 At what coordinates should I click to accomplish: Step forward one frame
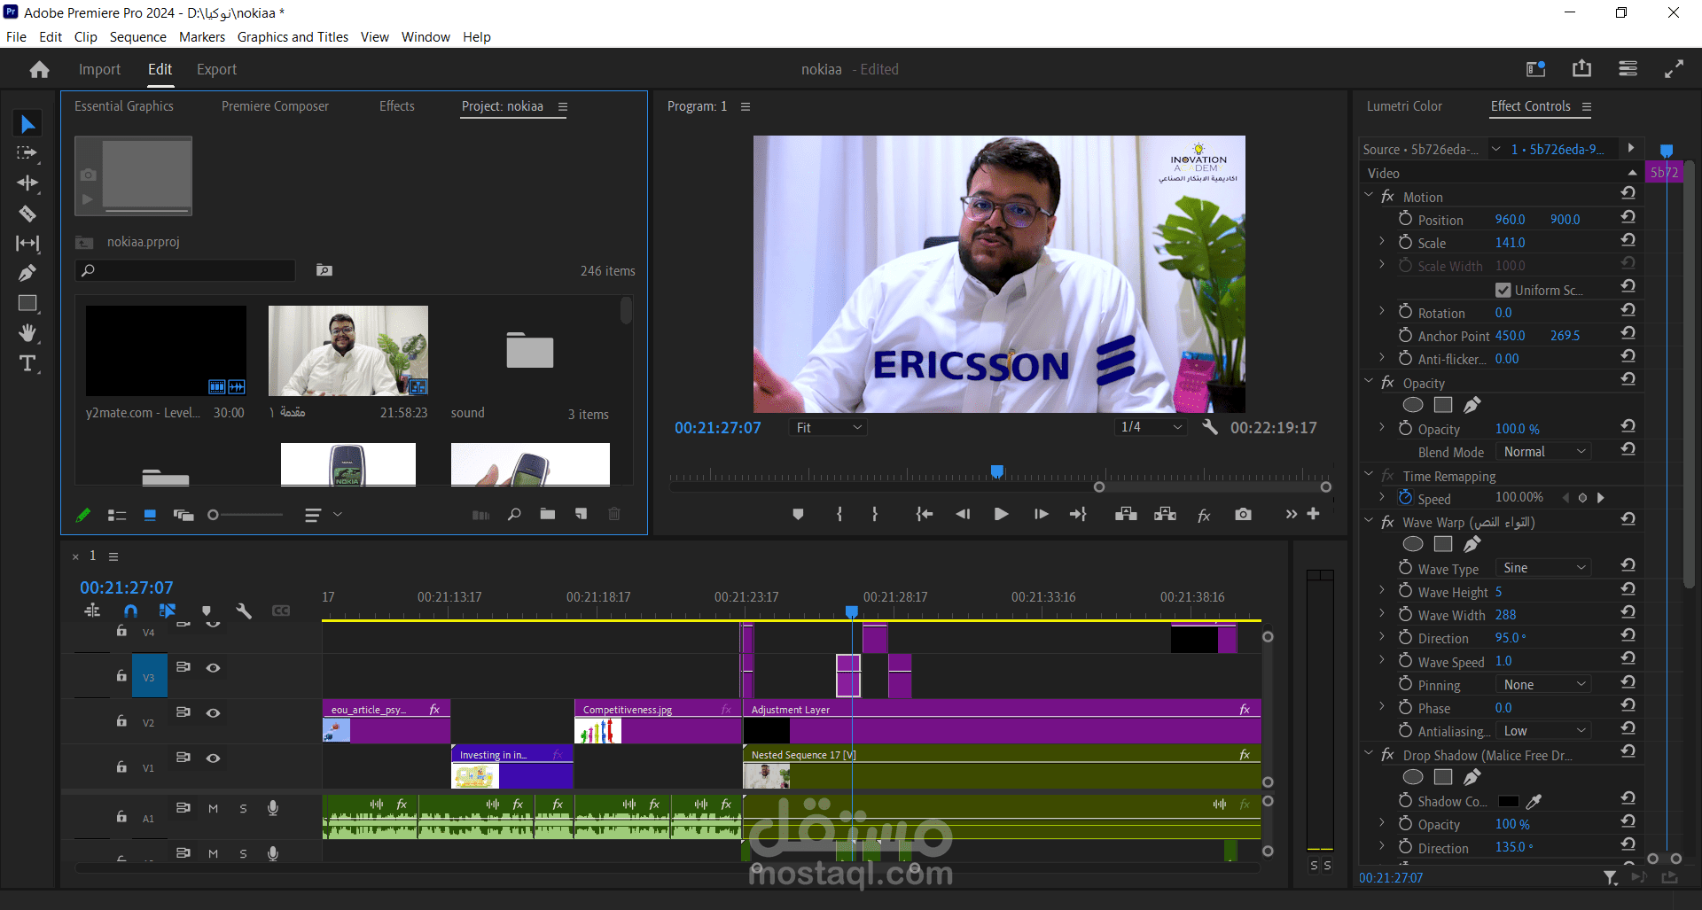(1041, 514)
